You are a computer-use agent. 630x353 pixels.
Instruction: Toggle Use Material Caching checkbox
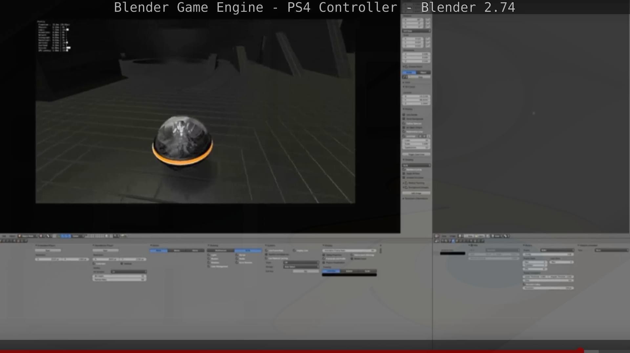coord(266,258)
